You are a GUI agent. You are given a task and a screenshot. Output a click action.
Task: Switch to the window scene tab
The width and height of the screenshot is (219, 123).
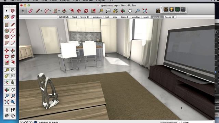pos(136,17)
